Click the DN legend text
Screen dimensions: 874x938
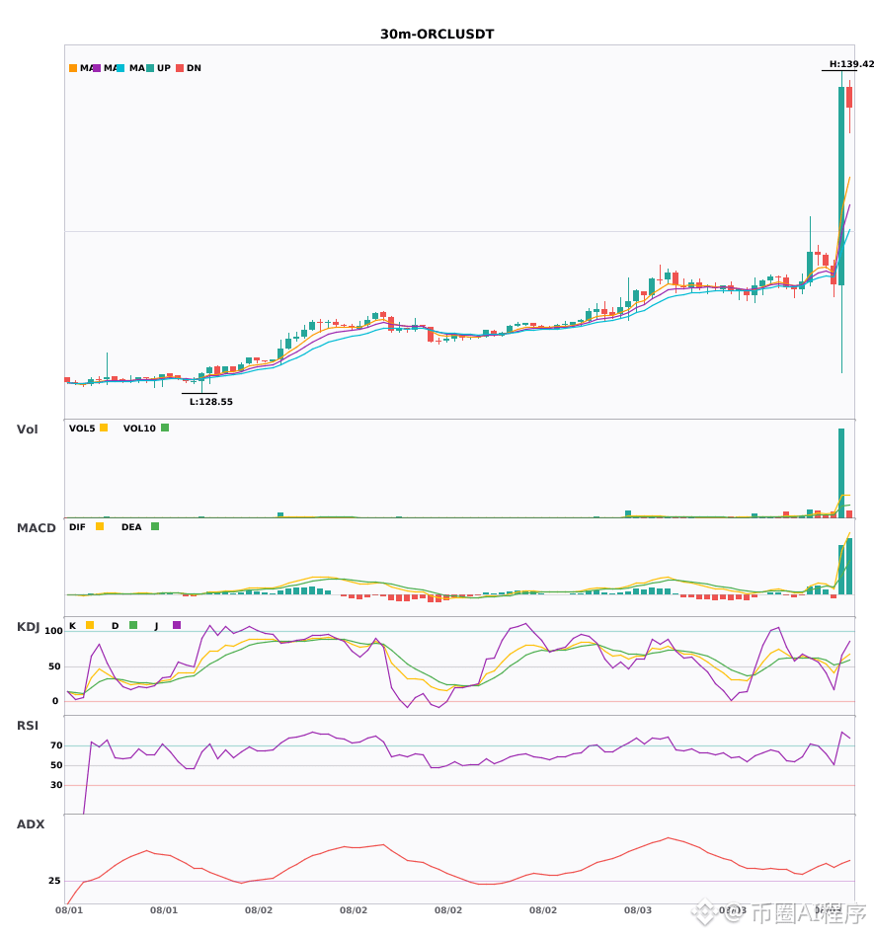pos(194,68)
